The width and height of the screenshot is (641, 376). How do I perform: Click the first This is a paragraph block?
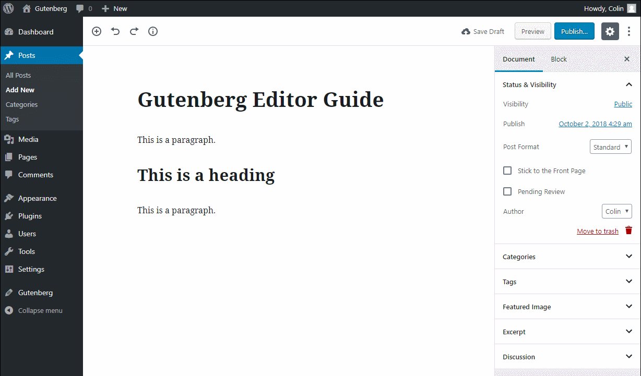click(176, 140)
